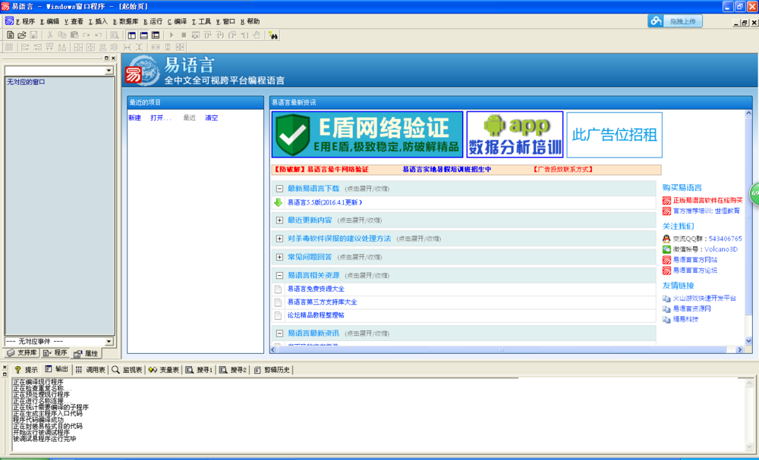Switch to the 调用表 tab
The height and width of the screenshot is (460, 759).
tap(90, 370)
